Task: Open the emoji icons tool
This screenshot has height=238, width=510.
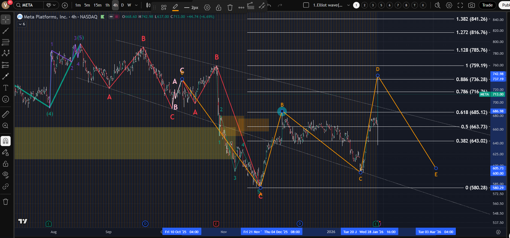Action: pyautogui.click(x=5, y=99)
